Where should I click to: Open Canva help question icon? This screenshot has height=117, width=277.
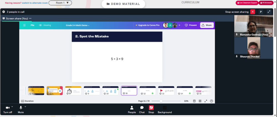[211, 101]
